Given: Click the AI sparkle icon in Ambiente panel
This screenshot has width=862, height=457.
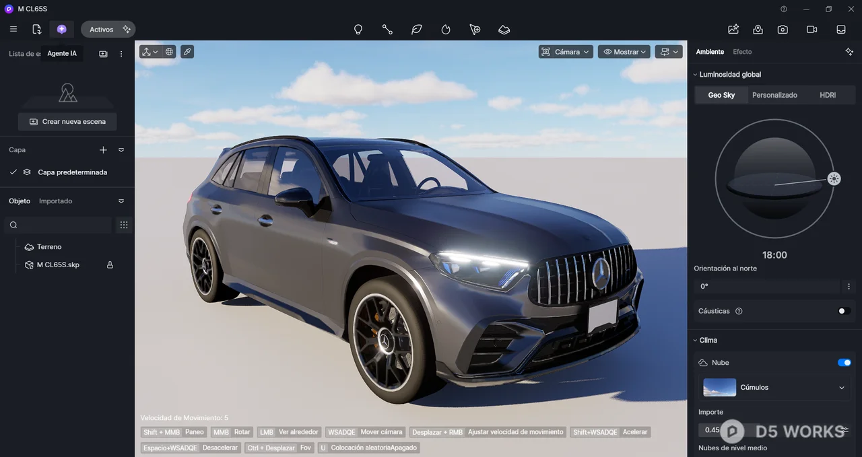Looking at the screenshot, I should pyautogui.click(x=849, y=52).
